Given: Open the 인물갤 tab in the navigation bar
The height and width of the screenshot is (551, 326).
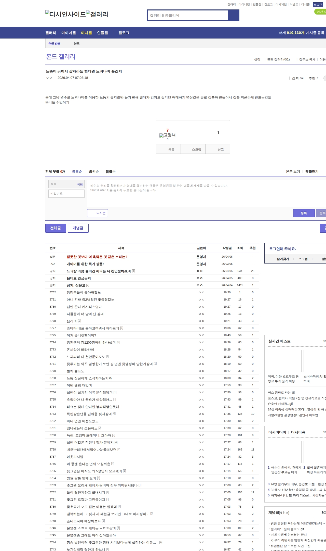Looking at the screenshot, I should pos(102,33).
